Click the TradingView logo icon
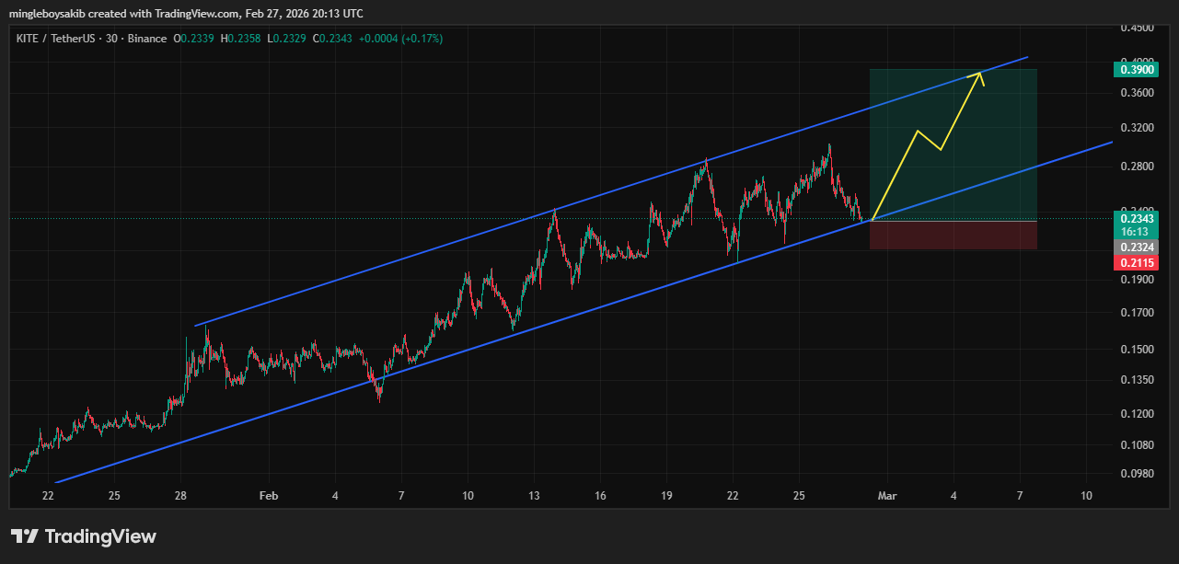The image size is (1179, 564). (25, 536)
